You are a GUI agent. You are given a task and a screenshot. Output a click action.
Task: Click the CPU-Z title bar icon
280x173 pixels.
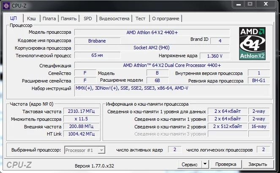pyautogui.click(x=5, y=6)
